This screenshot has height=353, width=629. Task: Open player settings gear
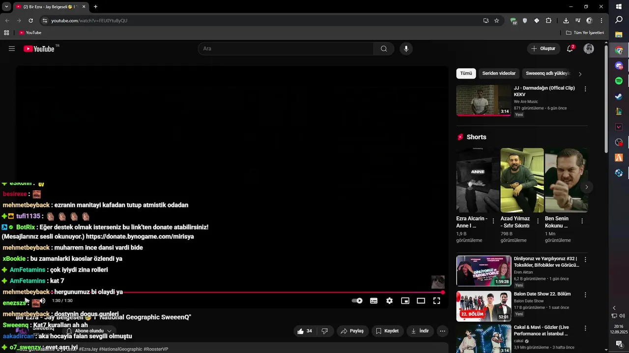(x=389, y=301)
